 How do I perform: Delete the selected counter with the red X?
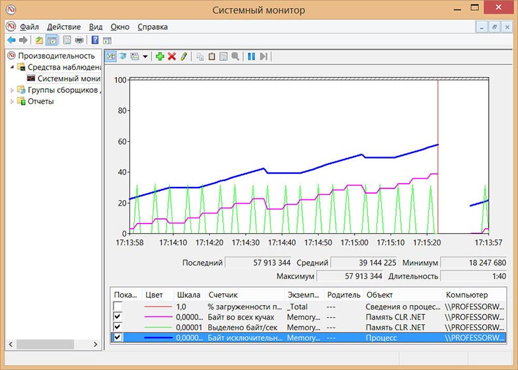click(x=172, y=56)
